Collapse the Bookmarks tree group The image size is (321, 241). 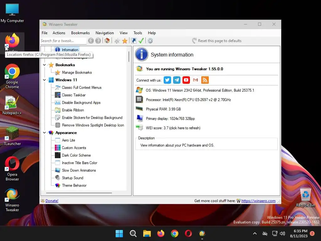click(44, 65)
